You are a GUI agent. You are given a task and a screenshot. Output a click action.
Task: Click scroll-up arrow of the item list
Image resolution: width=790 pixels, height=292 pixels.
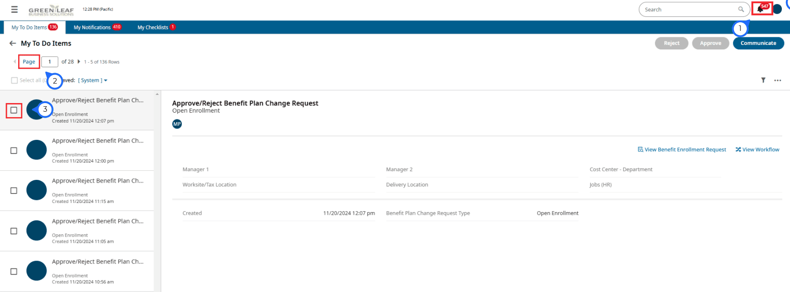(157, 94)
